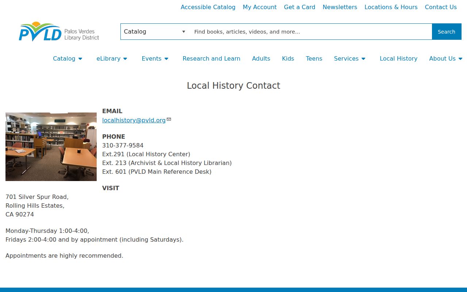The width and height of the screenshot is (467, 292).
Task: Expand the Services menu arrow
Action: point(363,59)
